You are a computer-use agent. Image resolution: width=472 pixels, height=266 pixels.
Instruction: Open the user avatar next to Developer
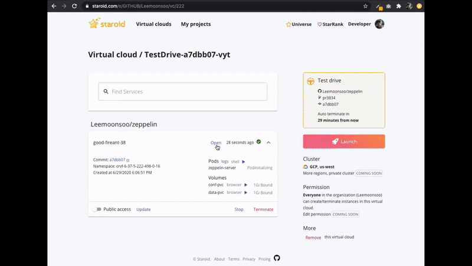click(x=379, y=24)
